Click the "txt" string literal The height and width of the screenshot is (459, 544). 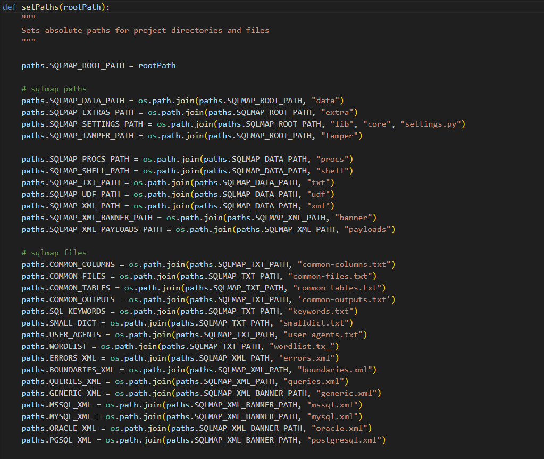[x=319, y=182]
